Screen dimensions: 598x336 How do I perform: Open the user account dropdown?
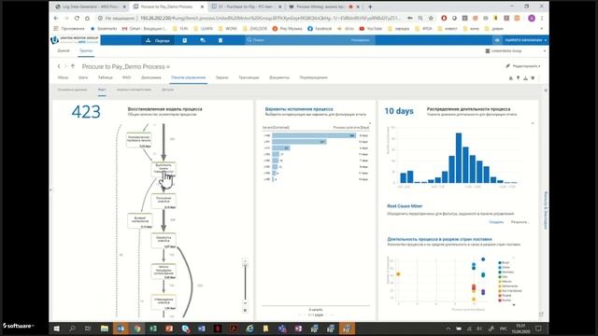point(526,40)
